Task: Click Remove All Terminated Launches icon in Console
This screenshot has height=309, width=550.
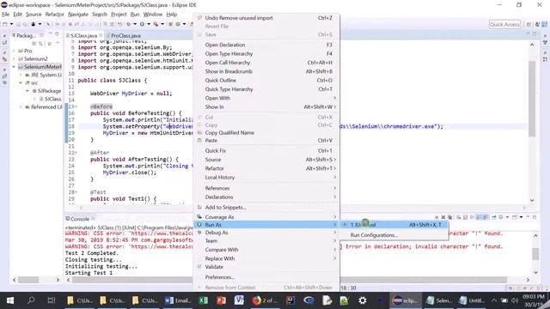Action: tap(450, 217)
